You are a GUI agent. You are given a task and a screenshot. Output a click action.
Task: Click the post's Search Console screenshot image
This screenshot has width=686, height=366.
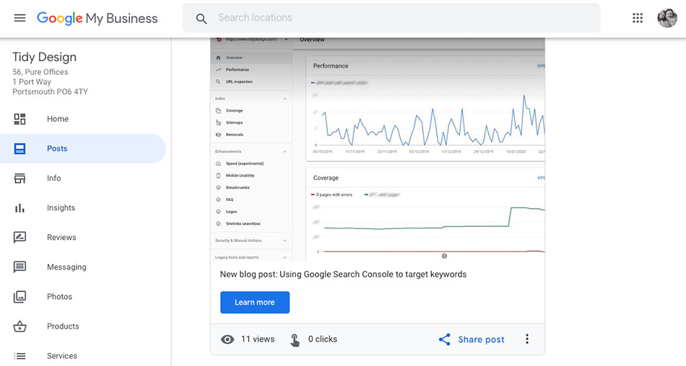378,149
